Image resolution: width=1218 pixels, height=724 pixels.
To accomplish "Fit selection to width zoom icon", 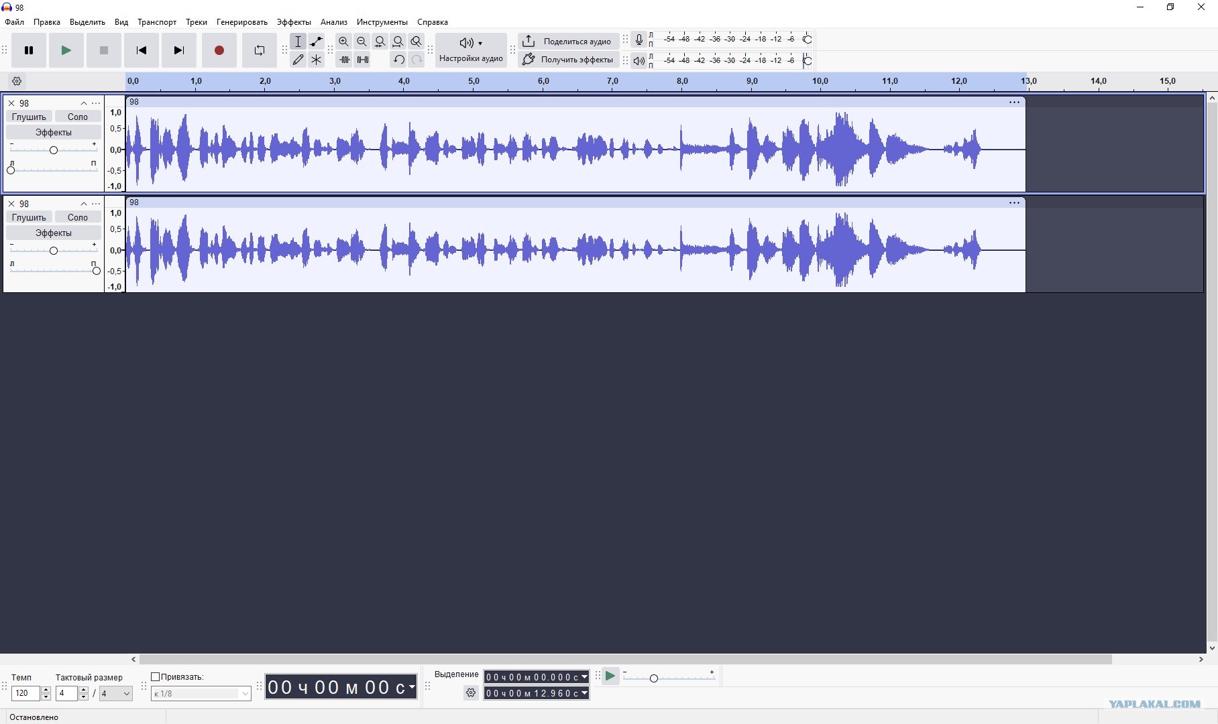I will point(380,42).
